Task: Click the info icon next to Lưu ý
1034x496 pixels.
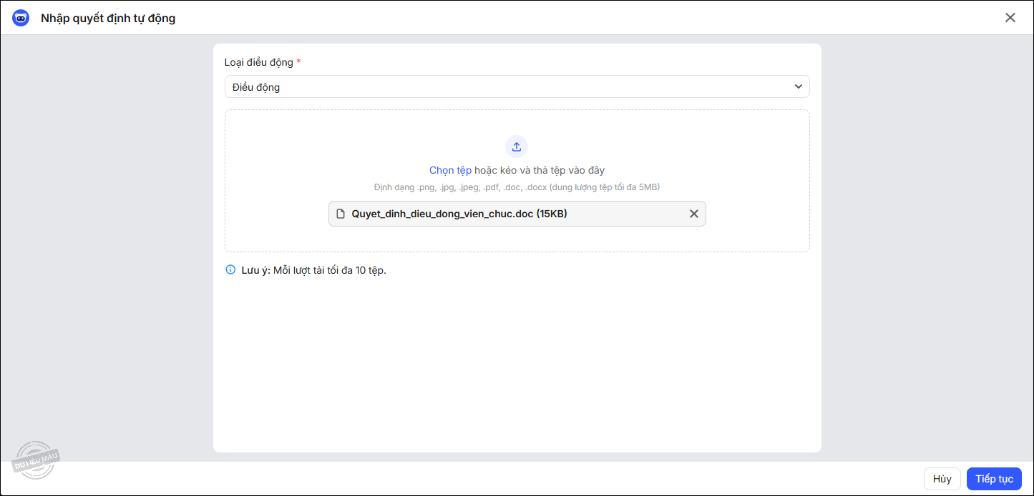Action: pos(230,270)
